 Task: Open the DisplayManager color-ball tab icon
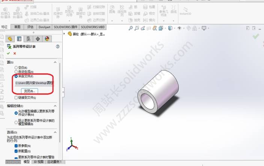pyautogui.click(x=47, y=39)
